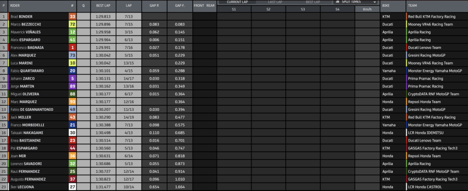Click the green number 12 badge for Viñales
Viewport: 468px width, 191px height.
[x=72, y=32]
